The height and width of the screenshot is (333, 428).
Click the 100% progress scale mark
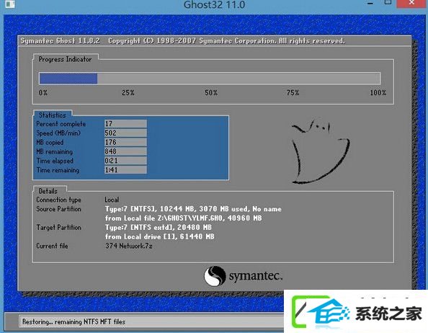pyautogui.click(x=378, y=93)
